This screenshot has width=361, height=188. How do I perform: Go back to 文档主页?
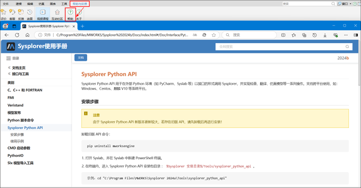pyautogui.click(x=19, y=68)
